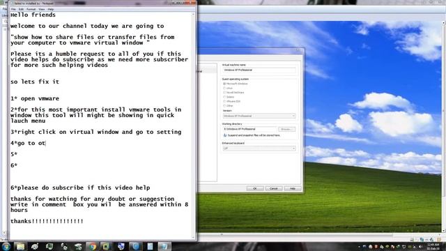Open Notepad File menu
This screenshot has height=251, width=446.
[x=13, y=9]
